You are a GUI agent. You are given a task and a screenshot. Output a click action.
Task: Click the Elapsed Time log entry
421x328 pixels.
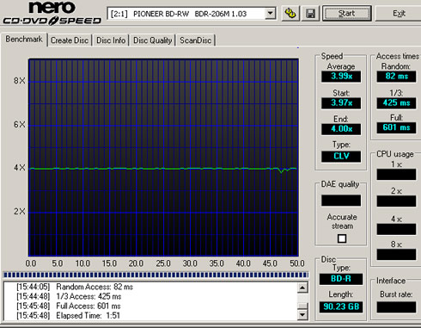coord(68,316)
